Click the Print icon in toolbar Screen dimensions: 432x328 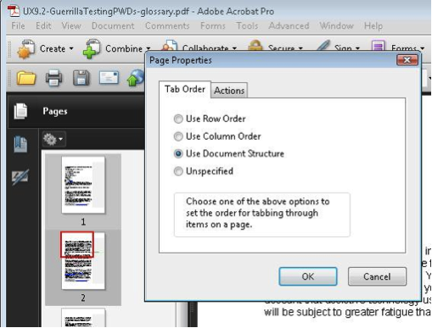(53, 78)
